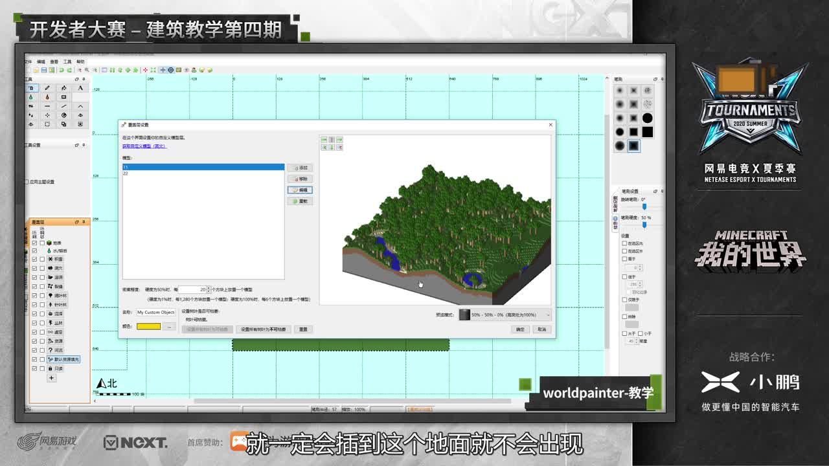Select the spray paint 'B' tool
Viewport: 829px width, 466px height.
point(32,88)
